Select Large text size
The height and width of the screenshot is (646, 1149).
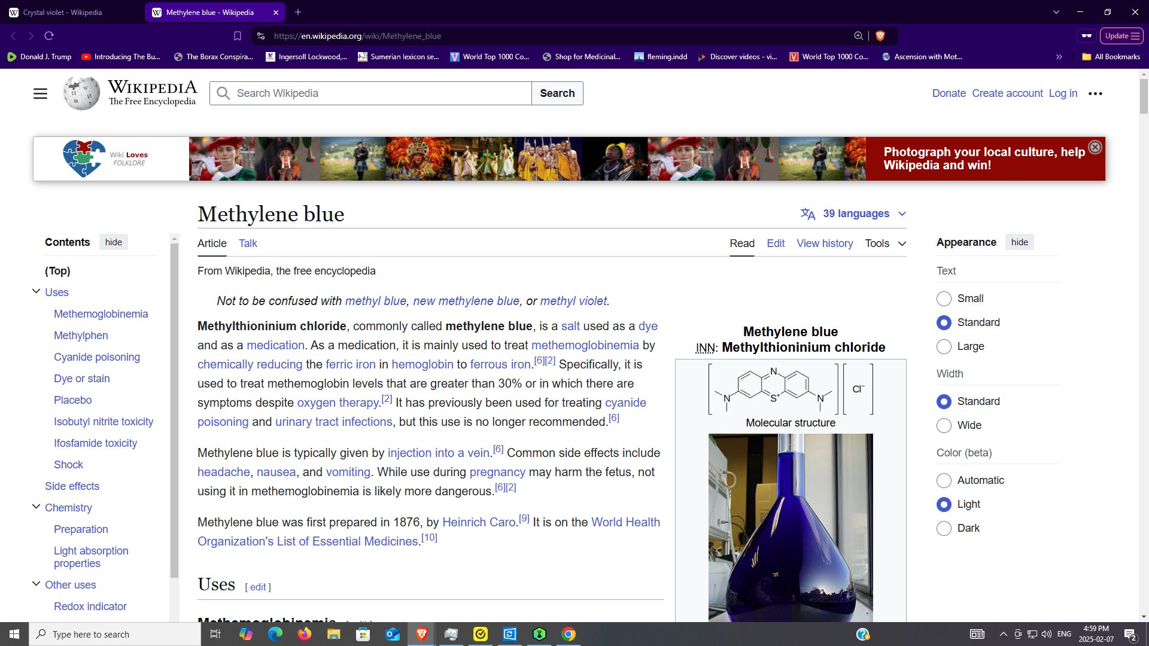944,346
